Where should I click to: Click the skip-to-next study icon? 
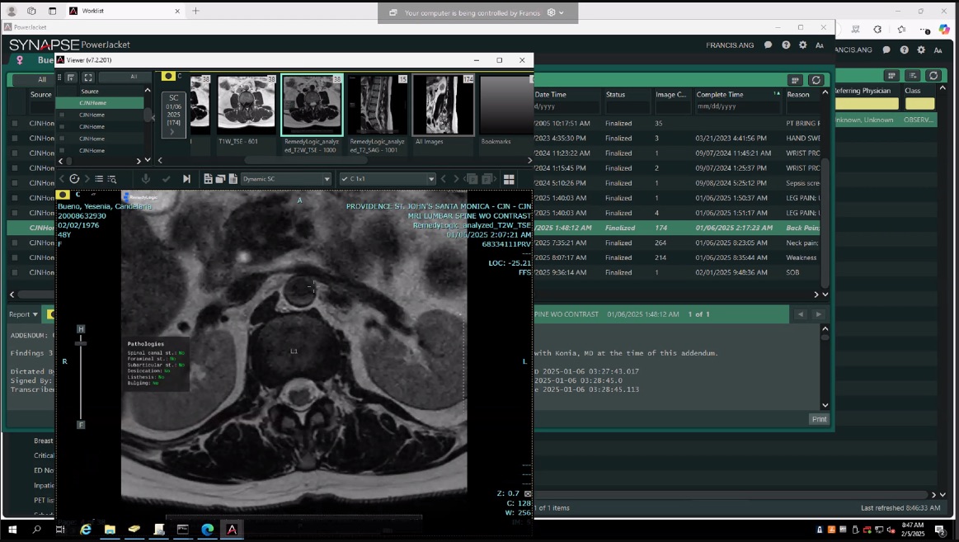coord(186,179)
